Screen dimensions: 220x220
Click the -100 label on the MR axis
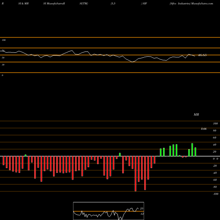[x=216, y=194]
